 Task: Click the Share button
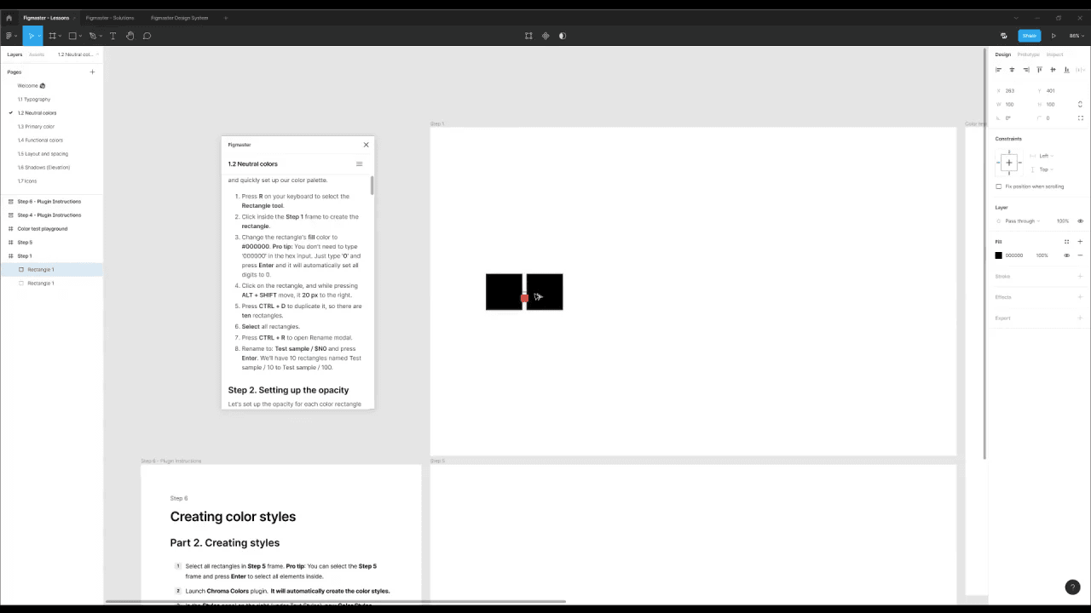(x=1030, y=36)
